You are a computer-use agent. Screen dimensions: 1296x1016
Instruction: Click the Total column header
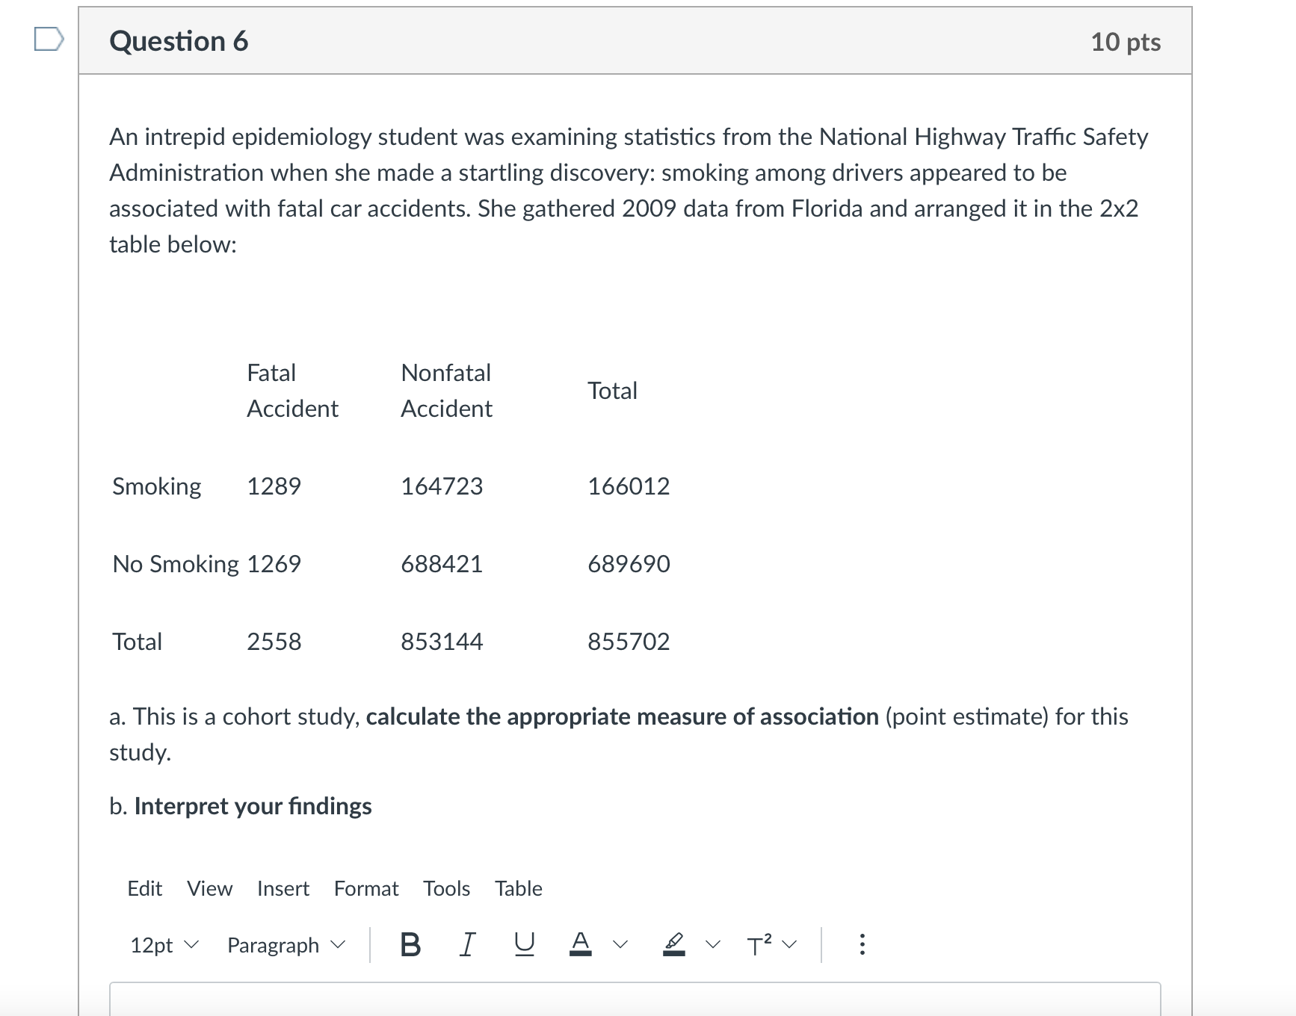pos(612,391)
